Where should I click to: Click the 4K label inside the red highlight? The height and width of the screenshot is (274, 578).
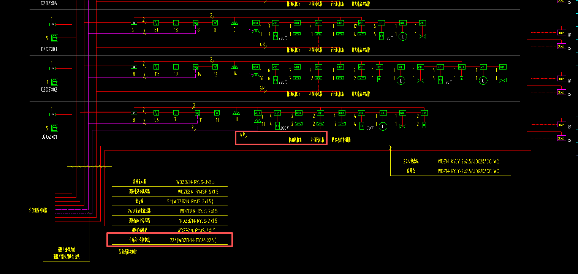(243, 135)
